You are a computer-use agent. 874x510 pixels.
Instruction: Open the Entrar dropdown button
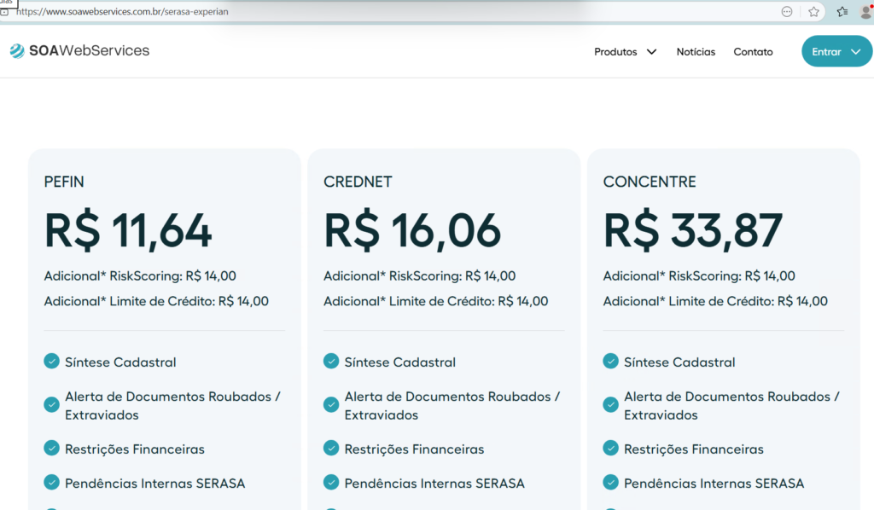pos(836,52)
